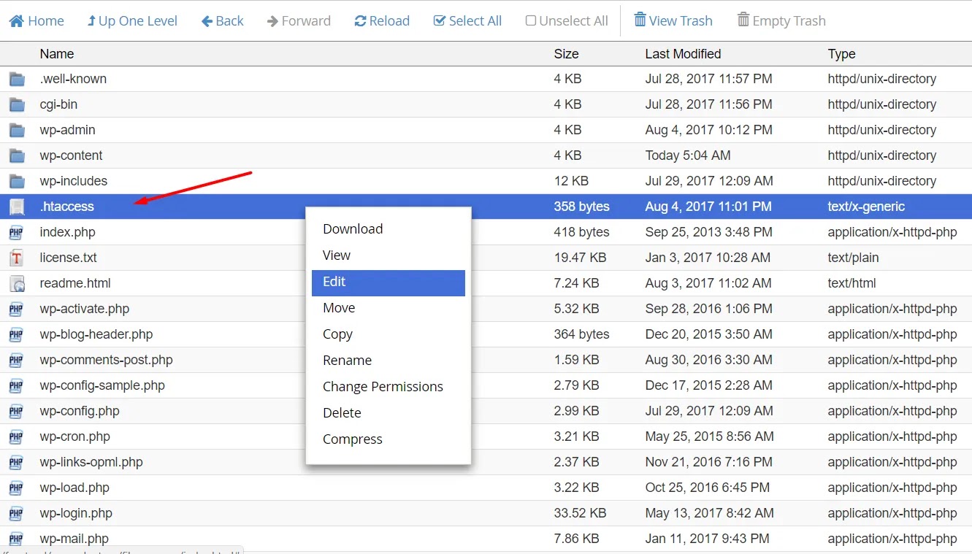Click the wp-includes folder name

(73, 181)
